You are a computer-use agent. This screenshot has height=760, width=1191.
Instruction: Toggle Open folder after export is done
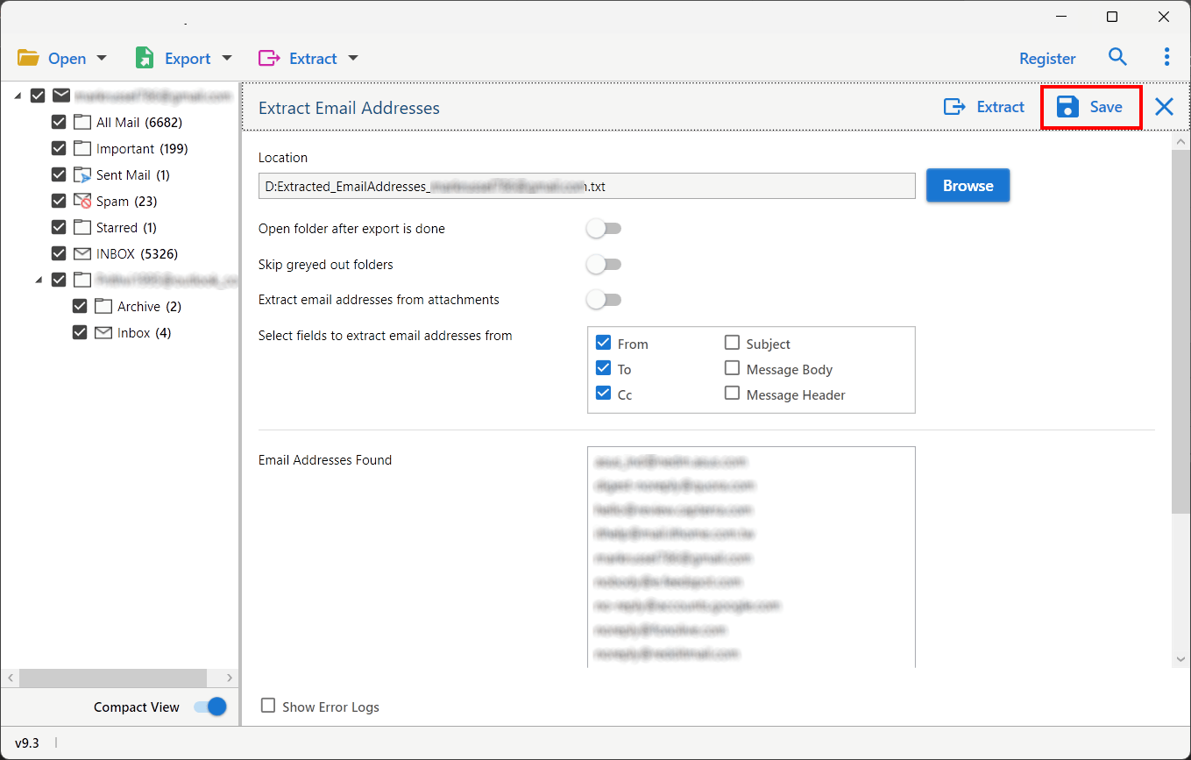[x=604, y=229]
